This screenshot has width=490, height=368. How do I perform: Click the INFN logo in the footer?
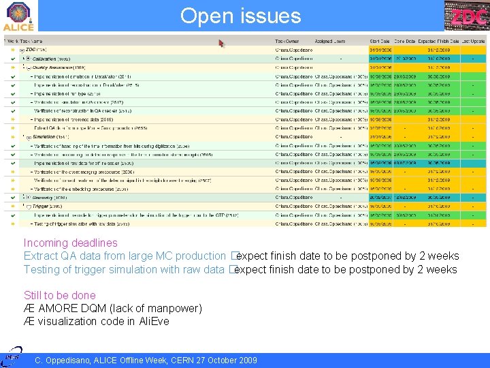(x=12, y=356)
